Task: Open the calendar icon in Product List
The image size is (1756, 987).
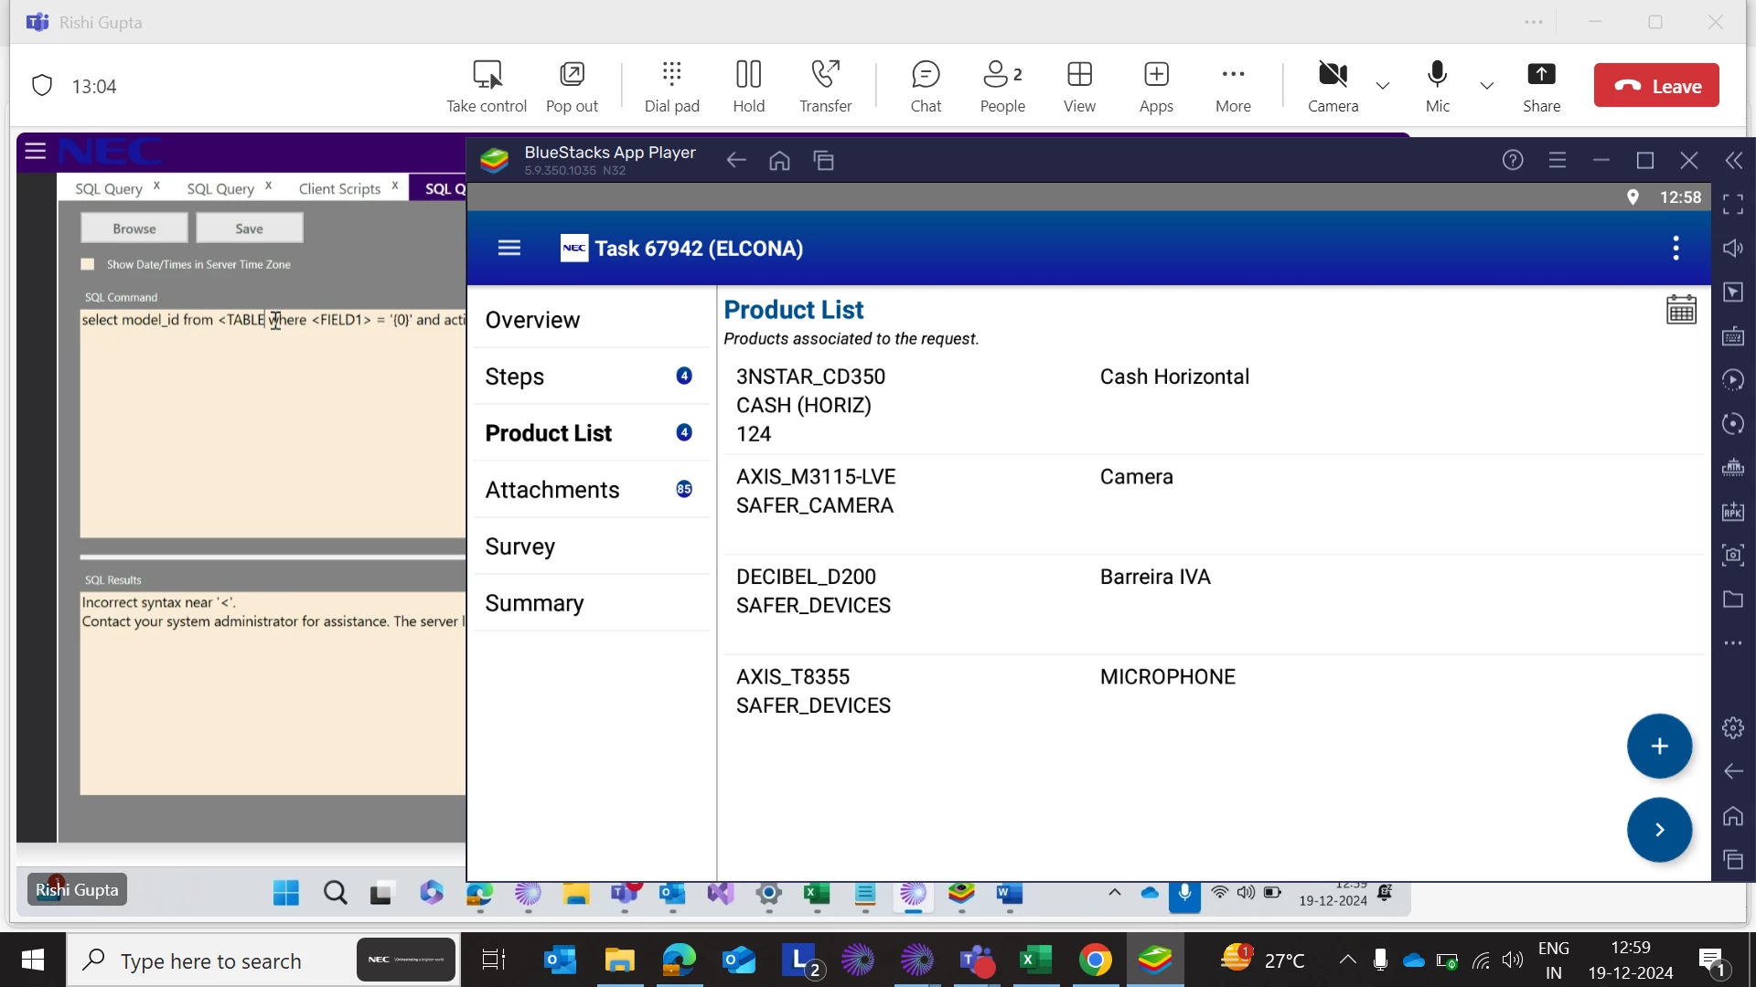Action: click(1681, 310)
